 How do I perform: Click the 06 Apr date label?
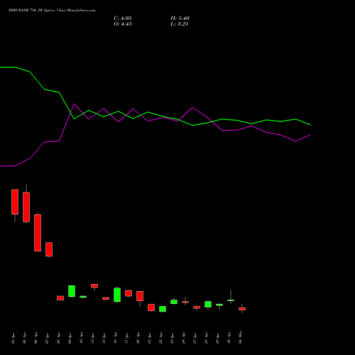35,338
